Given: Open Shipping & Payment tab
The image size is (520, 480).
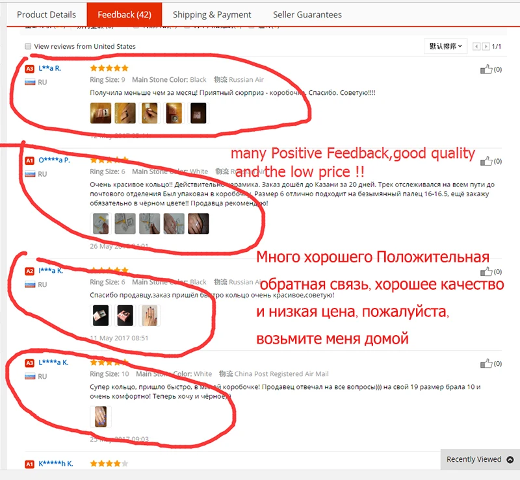Looking at the screenshot, I should [212, 14].
